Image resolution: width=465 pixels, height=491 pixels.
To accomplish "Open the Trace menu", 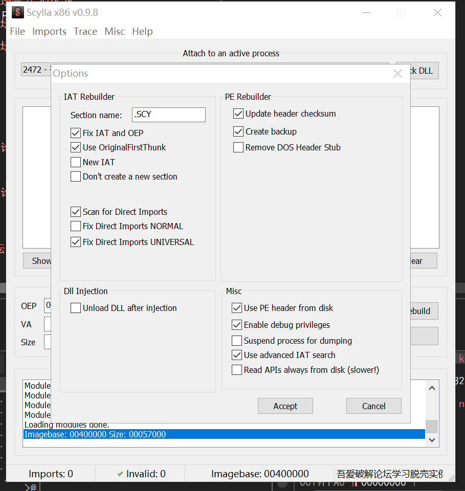I will tap(85, 31).
